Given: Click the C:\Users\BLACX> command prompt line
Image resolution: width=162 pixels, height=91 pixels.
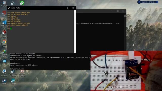Looking at the screenshot, I should point(17,69).
